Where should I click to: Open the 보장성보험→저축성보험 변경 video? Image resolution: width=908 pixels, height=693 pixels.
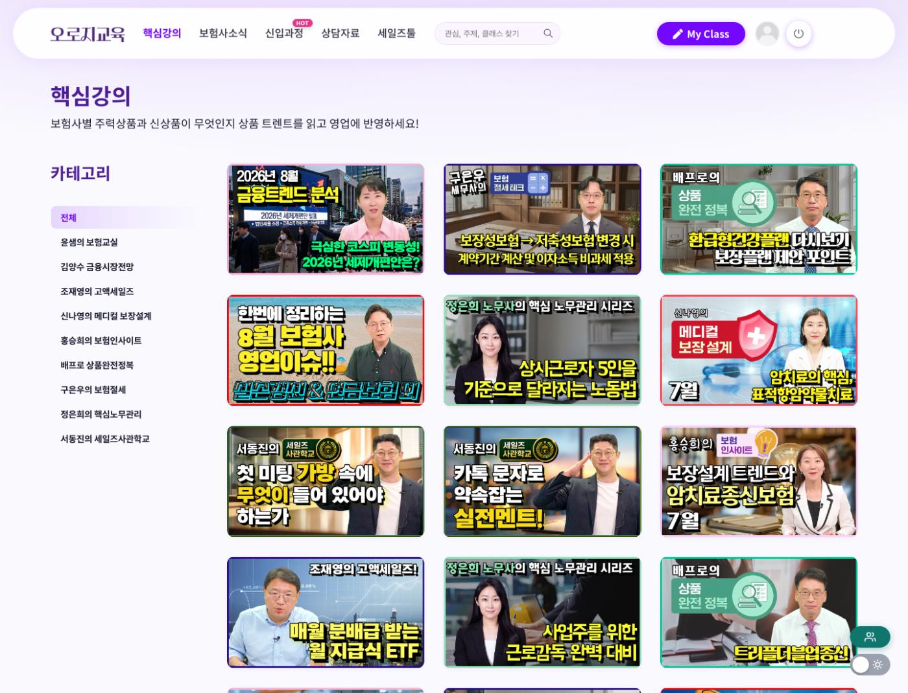pyautogui.click(x=542, y=219)
